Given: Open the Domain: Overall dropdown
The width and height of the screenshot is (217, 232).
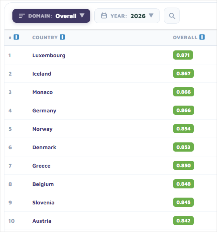Looking at the screenshot, I should 51,16.
